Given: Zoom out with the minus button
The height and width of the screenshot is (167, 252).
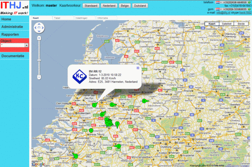Looking at the screenshot, I should (39, 77).
